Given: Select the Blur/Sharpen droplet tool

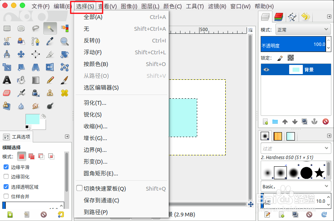Looking at the screenshot, I should pyautogui.click(x=21, y=106).
